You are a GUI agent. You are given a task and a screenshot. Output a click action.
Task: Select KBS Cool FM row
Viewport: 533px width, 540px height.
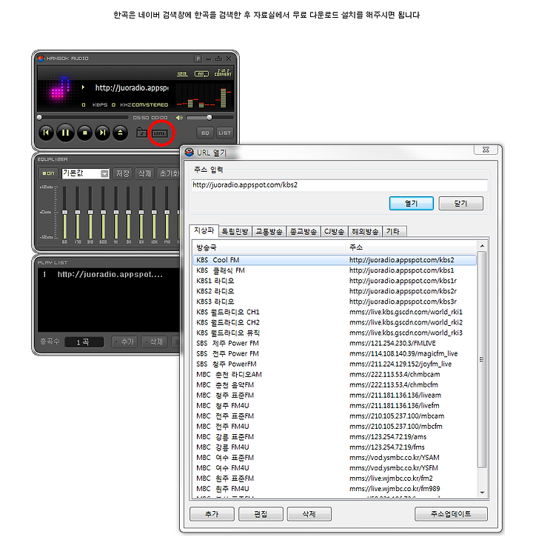point(335,260)
